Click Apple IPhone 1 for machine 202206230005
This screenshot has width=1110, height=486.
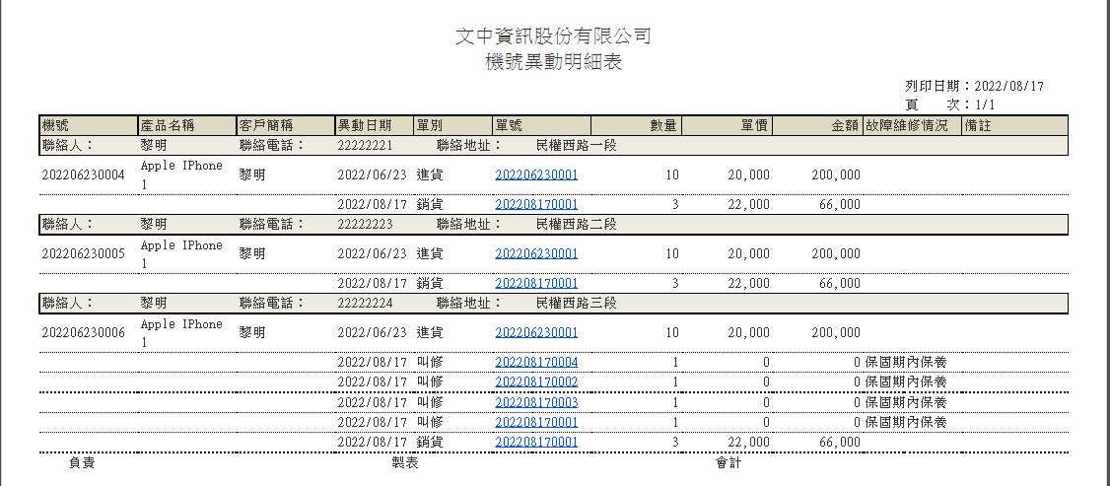(182, 253)
